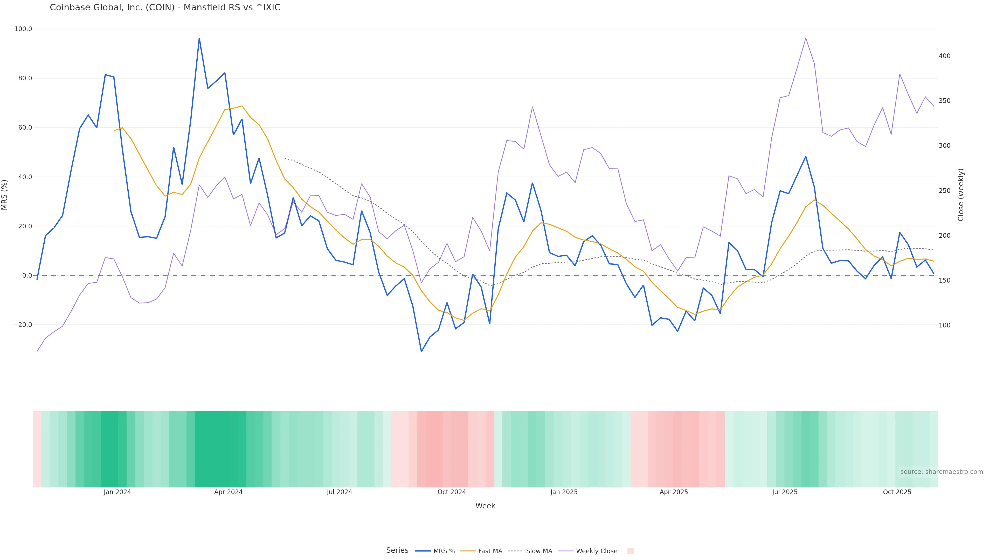Click the pink legend color swatch

coord(630,551)
